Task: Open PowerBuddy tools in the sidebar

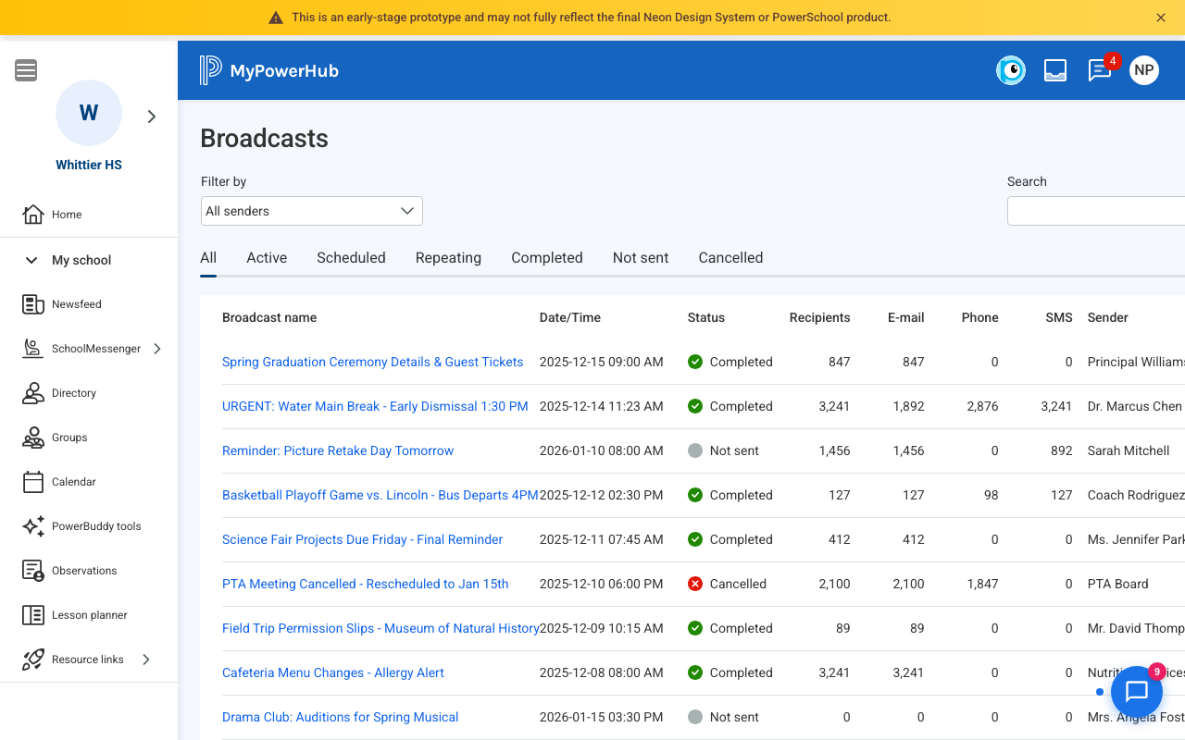Action: click(96, 526)
